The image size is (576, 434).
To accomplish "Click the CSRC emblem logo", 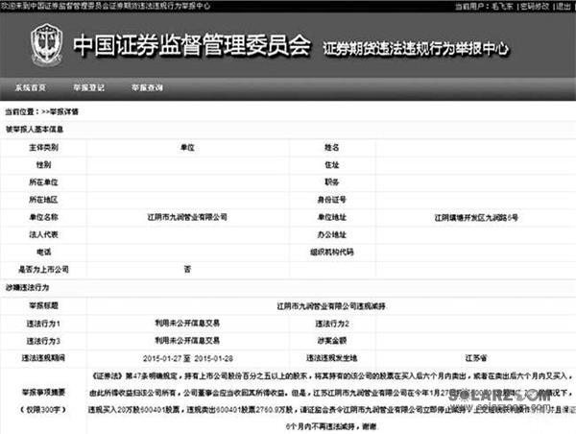I will 46,45.
